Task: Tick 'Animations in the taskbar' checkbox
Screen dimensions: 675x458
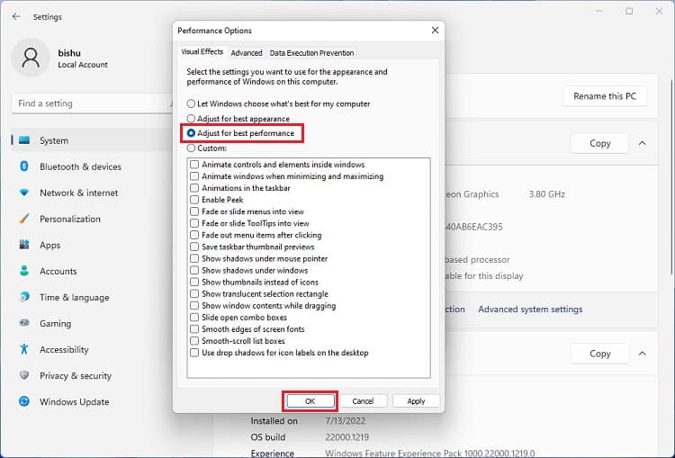Action: pos(194,188)
